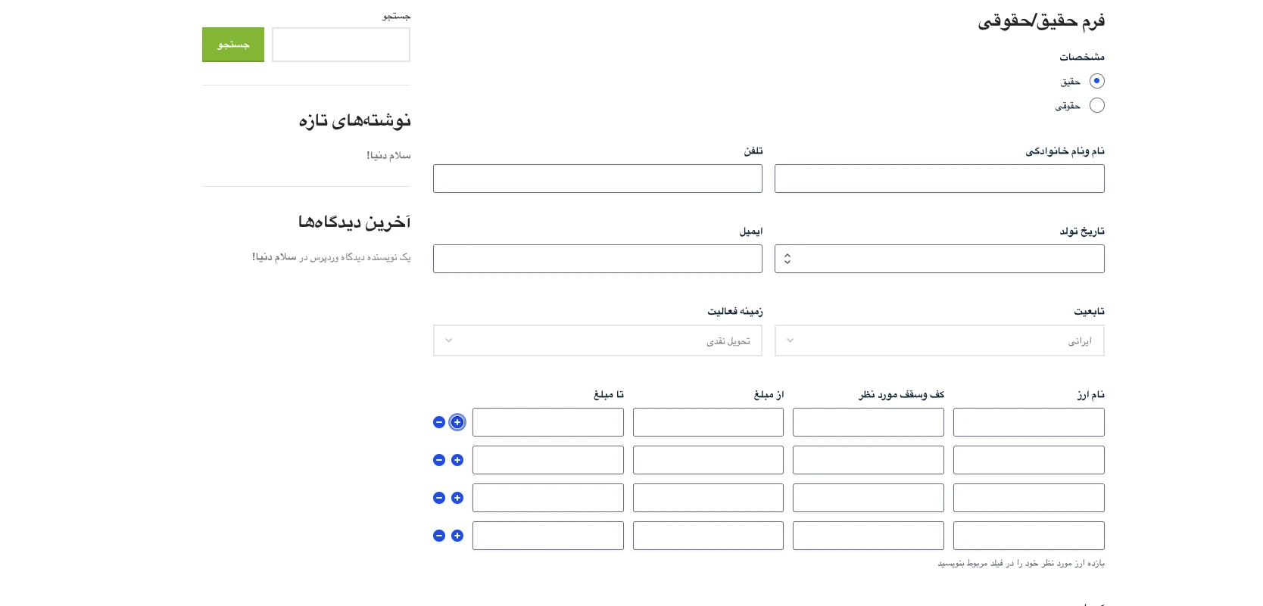Viewport: 1263px width, 606px height.
Task: Delete the fourth currency row using the minus icon
Action: click(439, 536)
